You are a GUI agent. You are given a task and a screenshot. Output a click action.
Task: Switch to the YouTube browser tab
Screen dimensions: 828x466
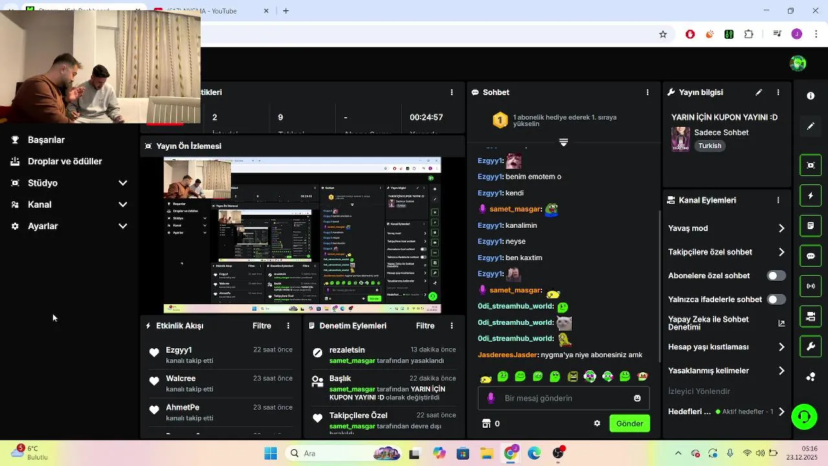click(x=213, y=11)
